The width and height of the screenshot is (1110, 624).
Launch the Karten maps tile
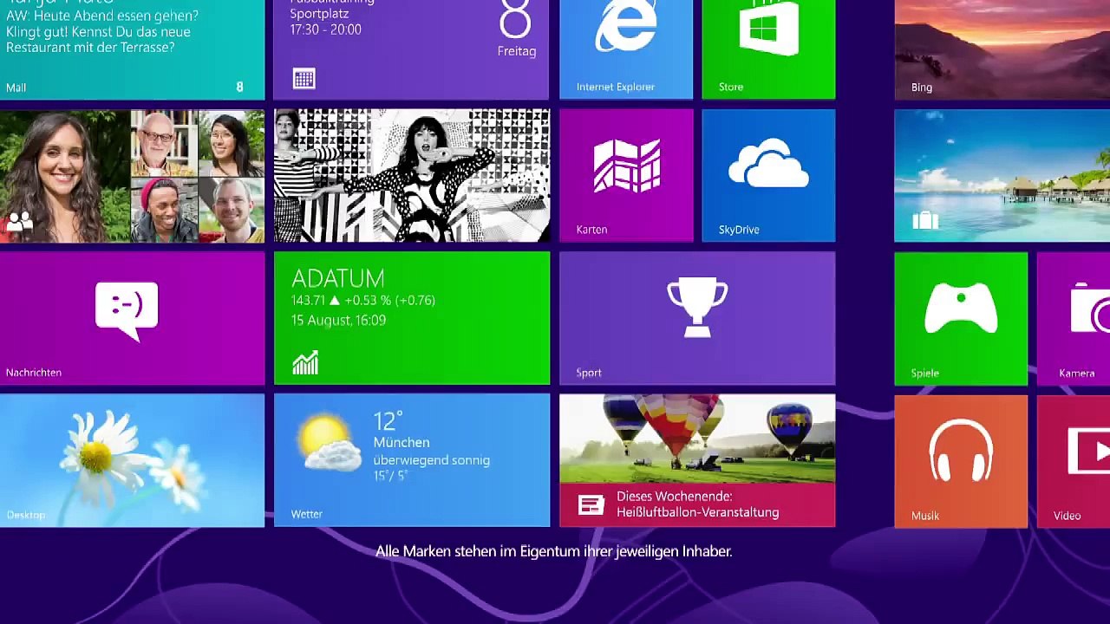pos(626,175)
